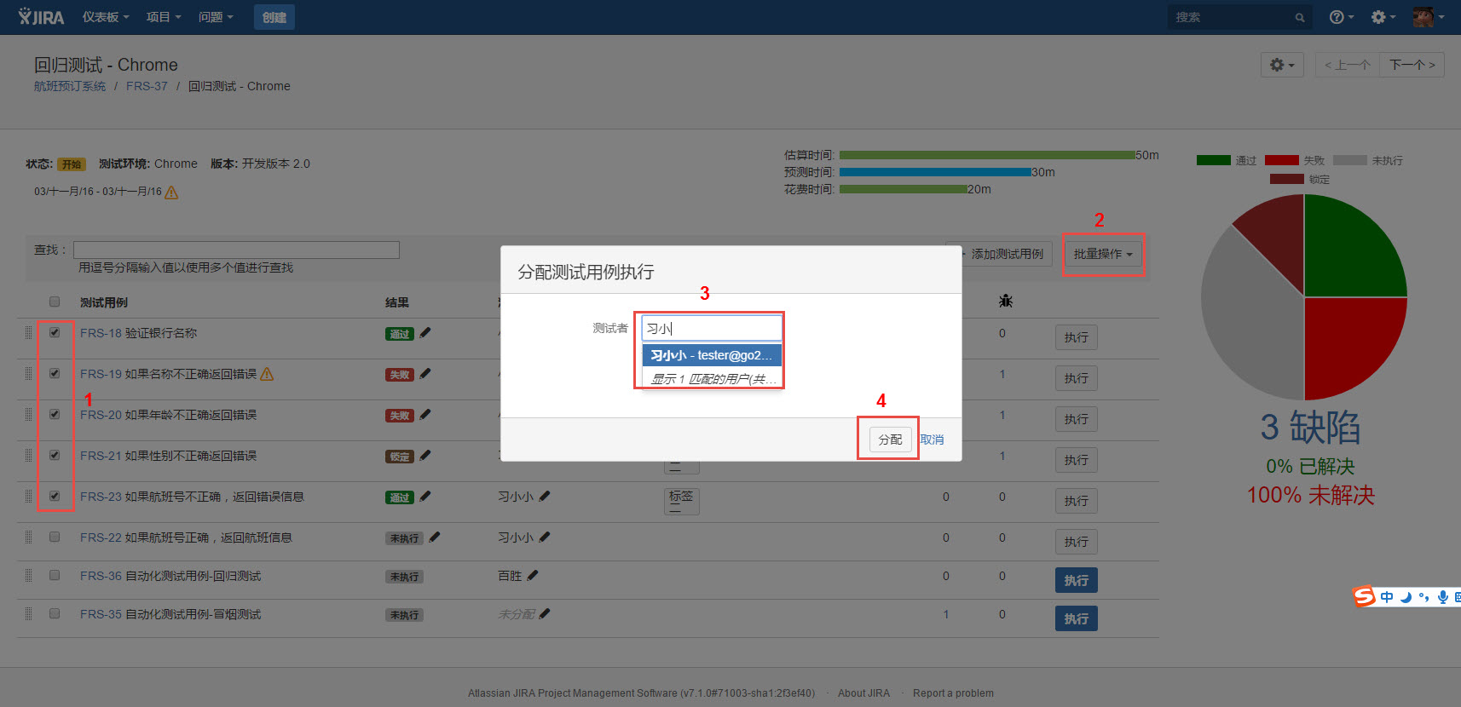Open the test cycle gear options

click(1282, 65)
